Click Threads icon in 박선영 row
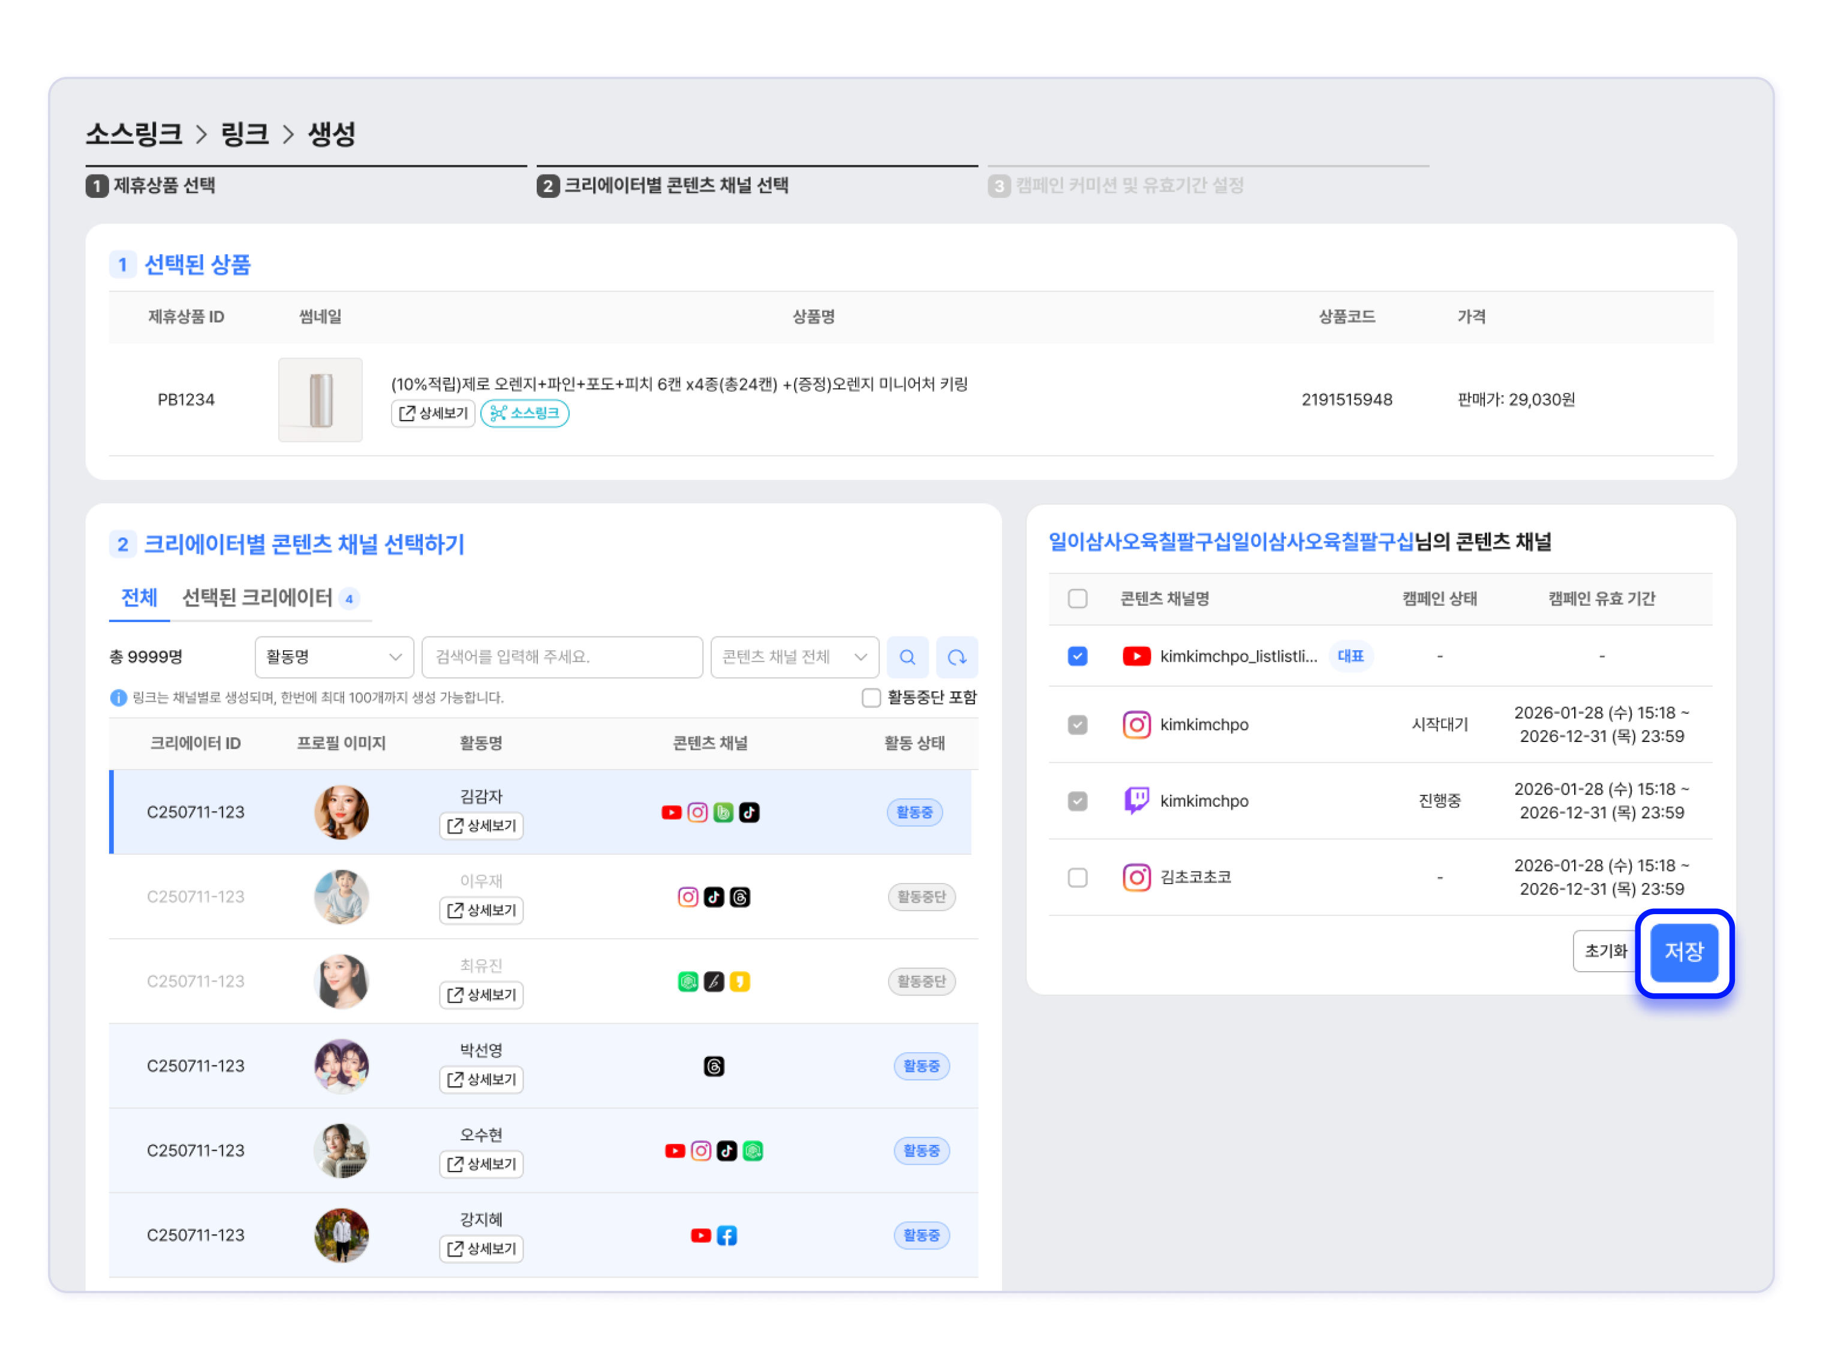 point(714,1066)
